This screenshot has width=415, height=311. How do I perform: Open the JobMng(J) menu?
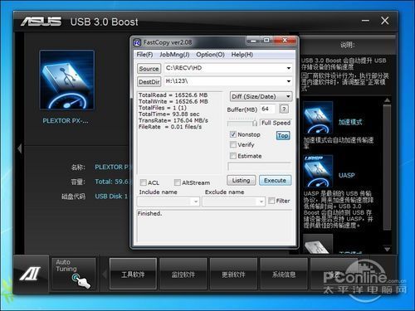tap(174, 55)
